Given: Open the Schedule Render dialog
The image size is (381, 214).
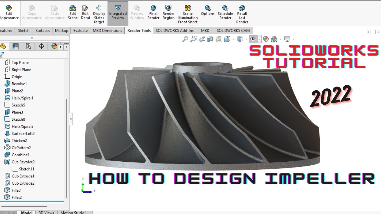Looking at the screenshot, I should coord(225,13).
